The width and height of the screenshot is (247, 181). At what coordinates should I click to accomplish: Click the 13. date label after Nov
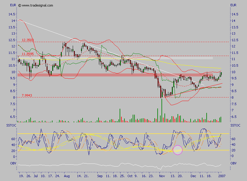pos(173,176)
